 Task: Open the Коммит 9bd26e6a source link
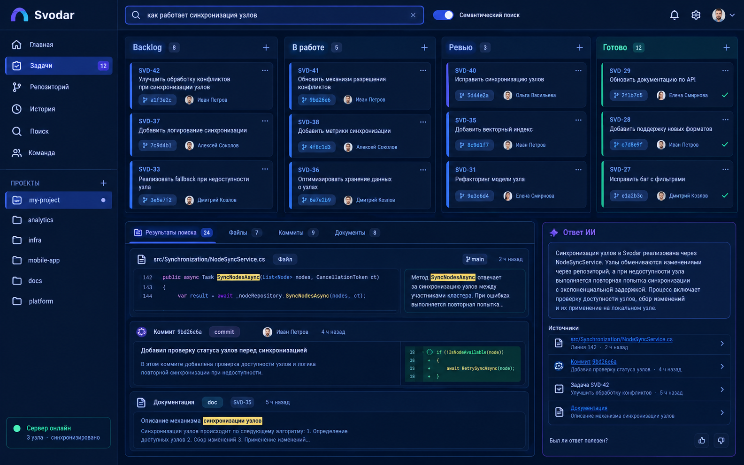point(593,362)
